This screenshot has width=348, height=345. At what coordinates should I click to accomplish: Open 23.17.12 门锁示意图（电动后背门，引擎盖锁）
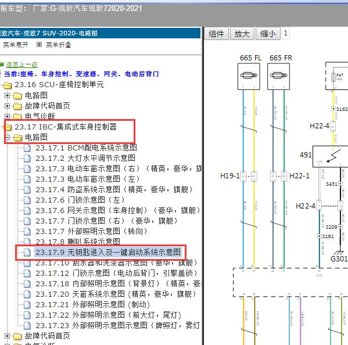coord(117,274)
